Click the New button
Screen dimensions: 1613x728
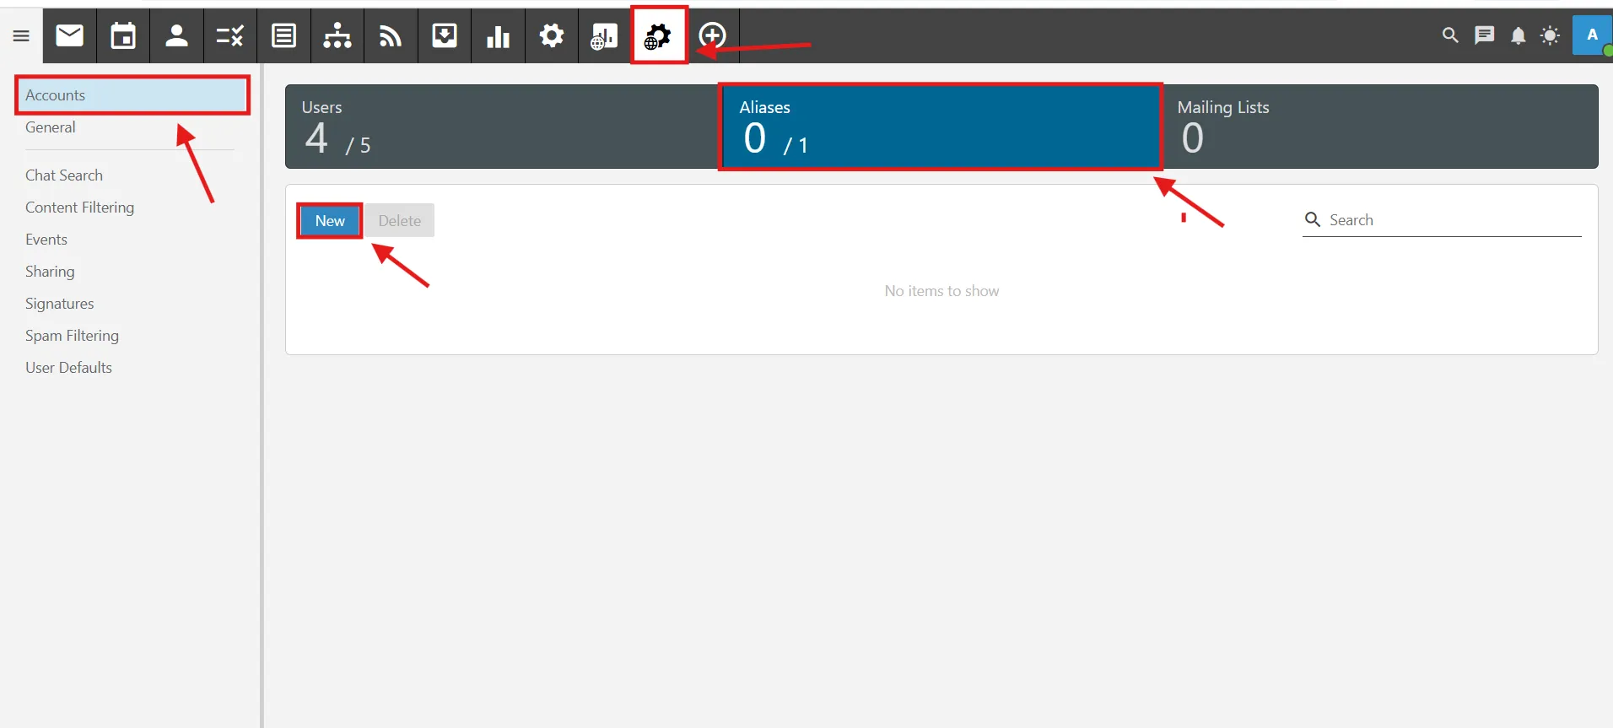tap(330, 221)
